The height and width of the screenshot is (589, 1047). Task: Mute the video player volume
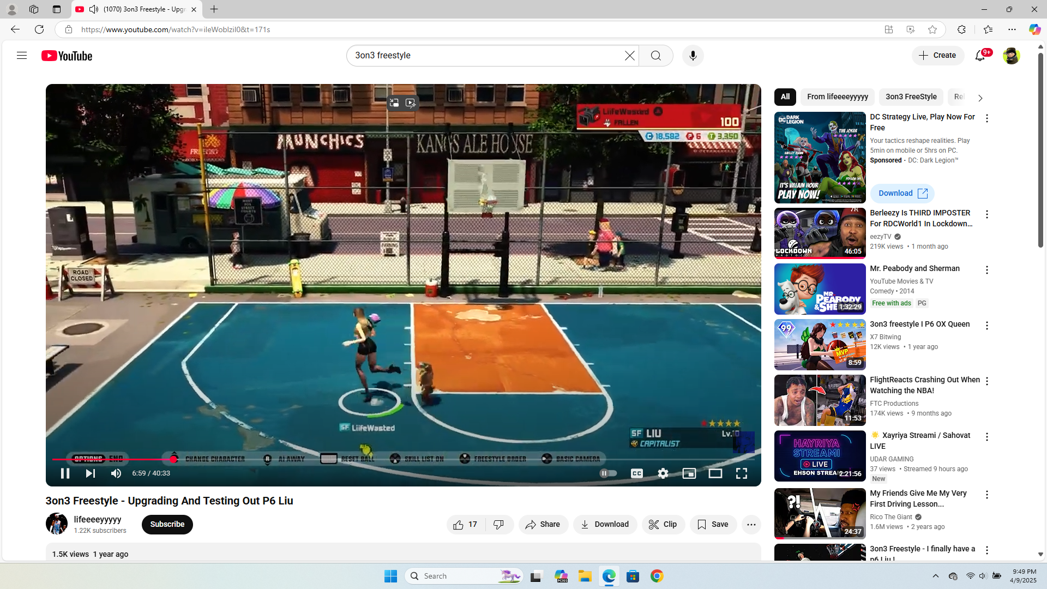click(116, 473)
